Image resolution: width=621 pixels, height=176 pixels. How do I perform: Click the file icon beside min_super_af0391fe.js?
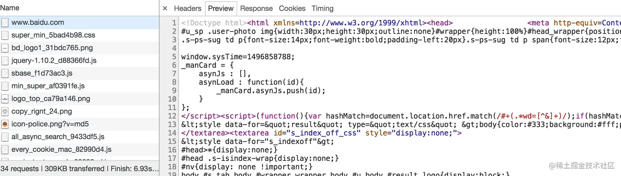[x=5, y=86]
